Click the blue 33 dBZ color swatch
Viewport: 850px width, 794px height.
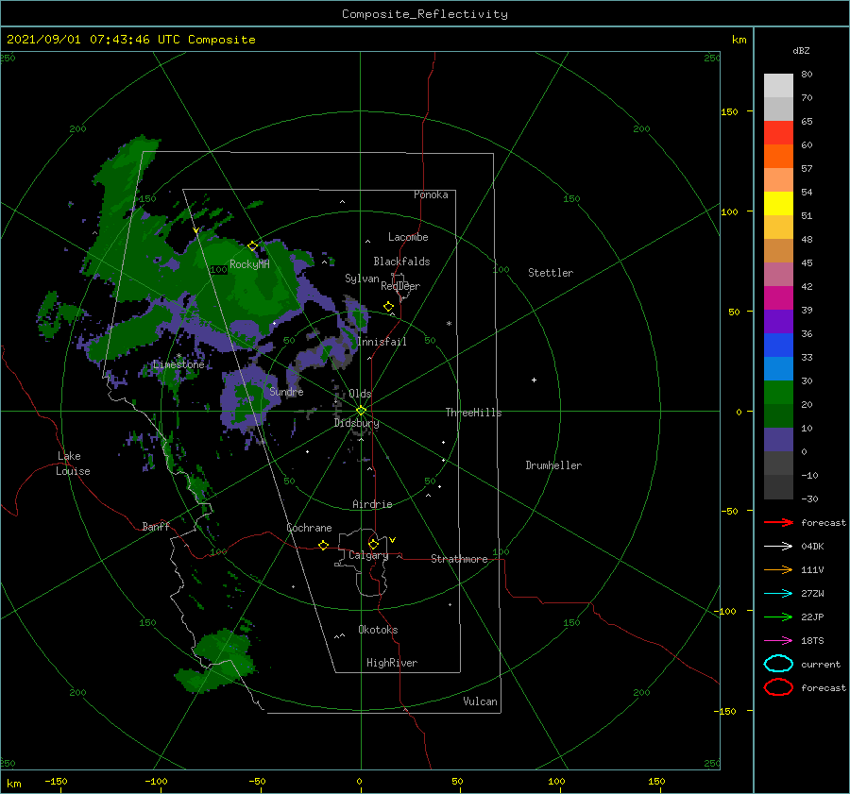click(778, 346)
